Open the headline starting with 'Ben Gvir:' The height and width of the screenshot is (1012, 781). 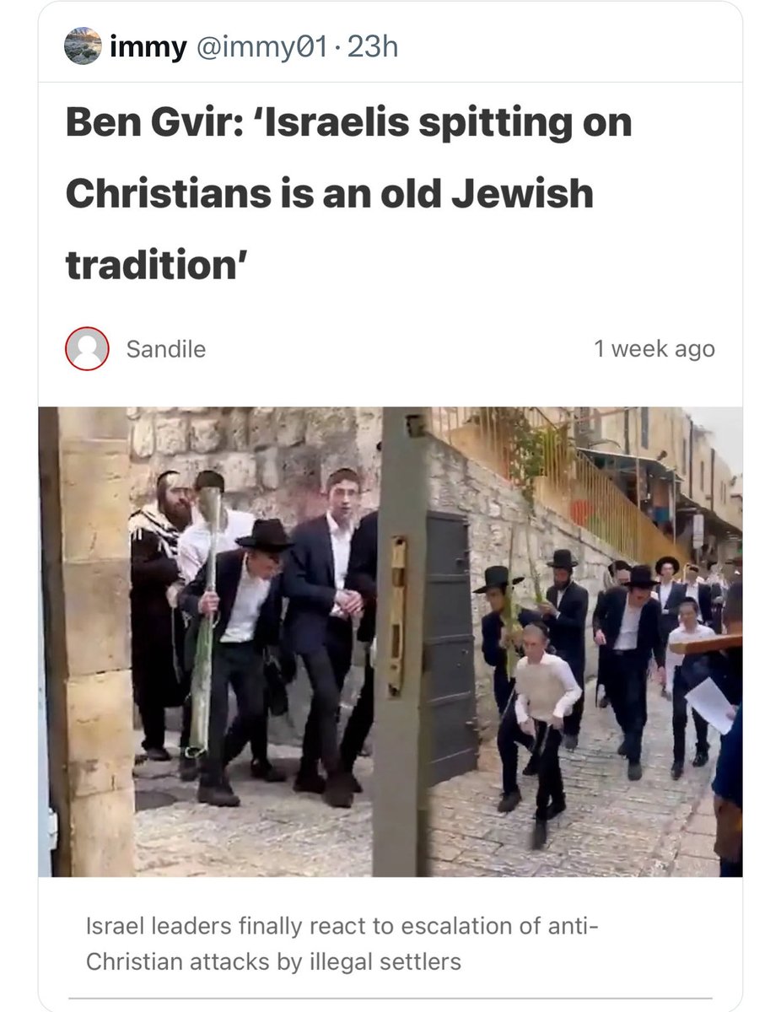348,194
